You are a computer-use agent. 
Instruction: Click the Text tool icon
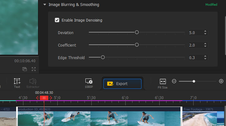[17, 81]
